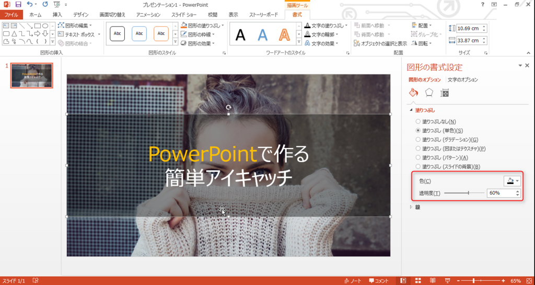Rotate the shape using the rotation handle
Viewport: 535px width, 285px height.
click(229, 107)
